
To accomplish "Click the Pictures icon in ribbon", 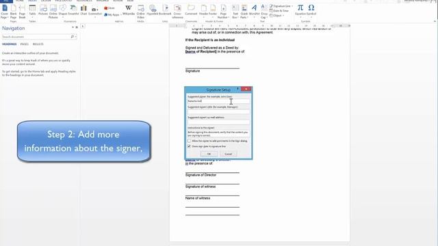I will (x=43, y=10).
